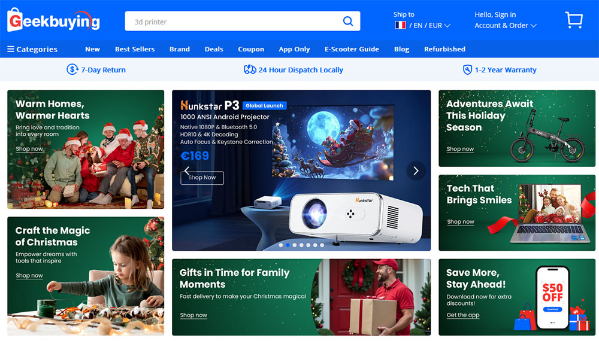The image size is (599, 341).
Task: Click the €169 price on projector banner
Action: [x=195, y=156]
